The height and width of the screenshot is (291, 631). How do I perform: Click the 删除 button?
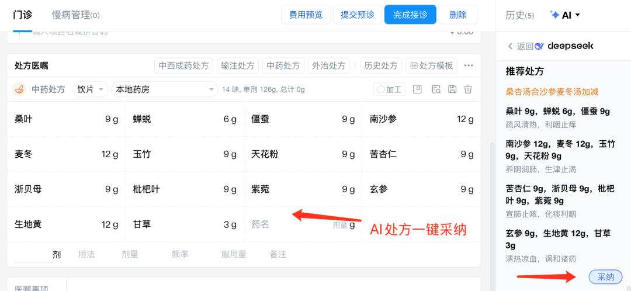pyautogui.click(x=458, y=15)
